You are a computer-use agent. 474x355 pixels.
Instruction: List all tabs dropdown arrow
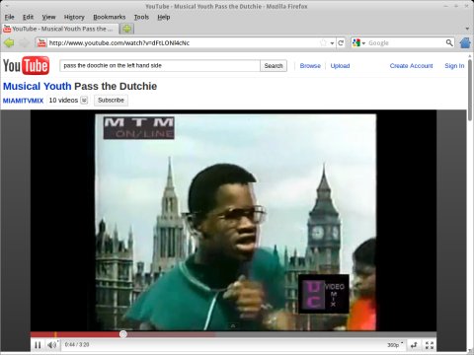coord(467,29)
